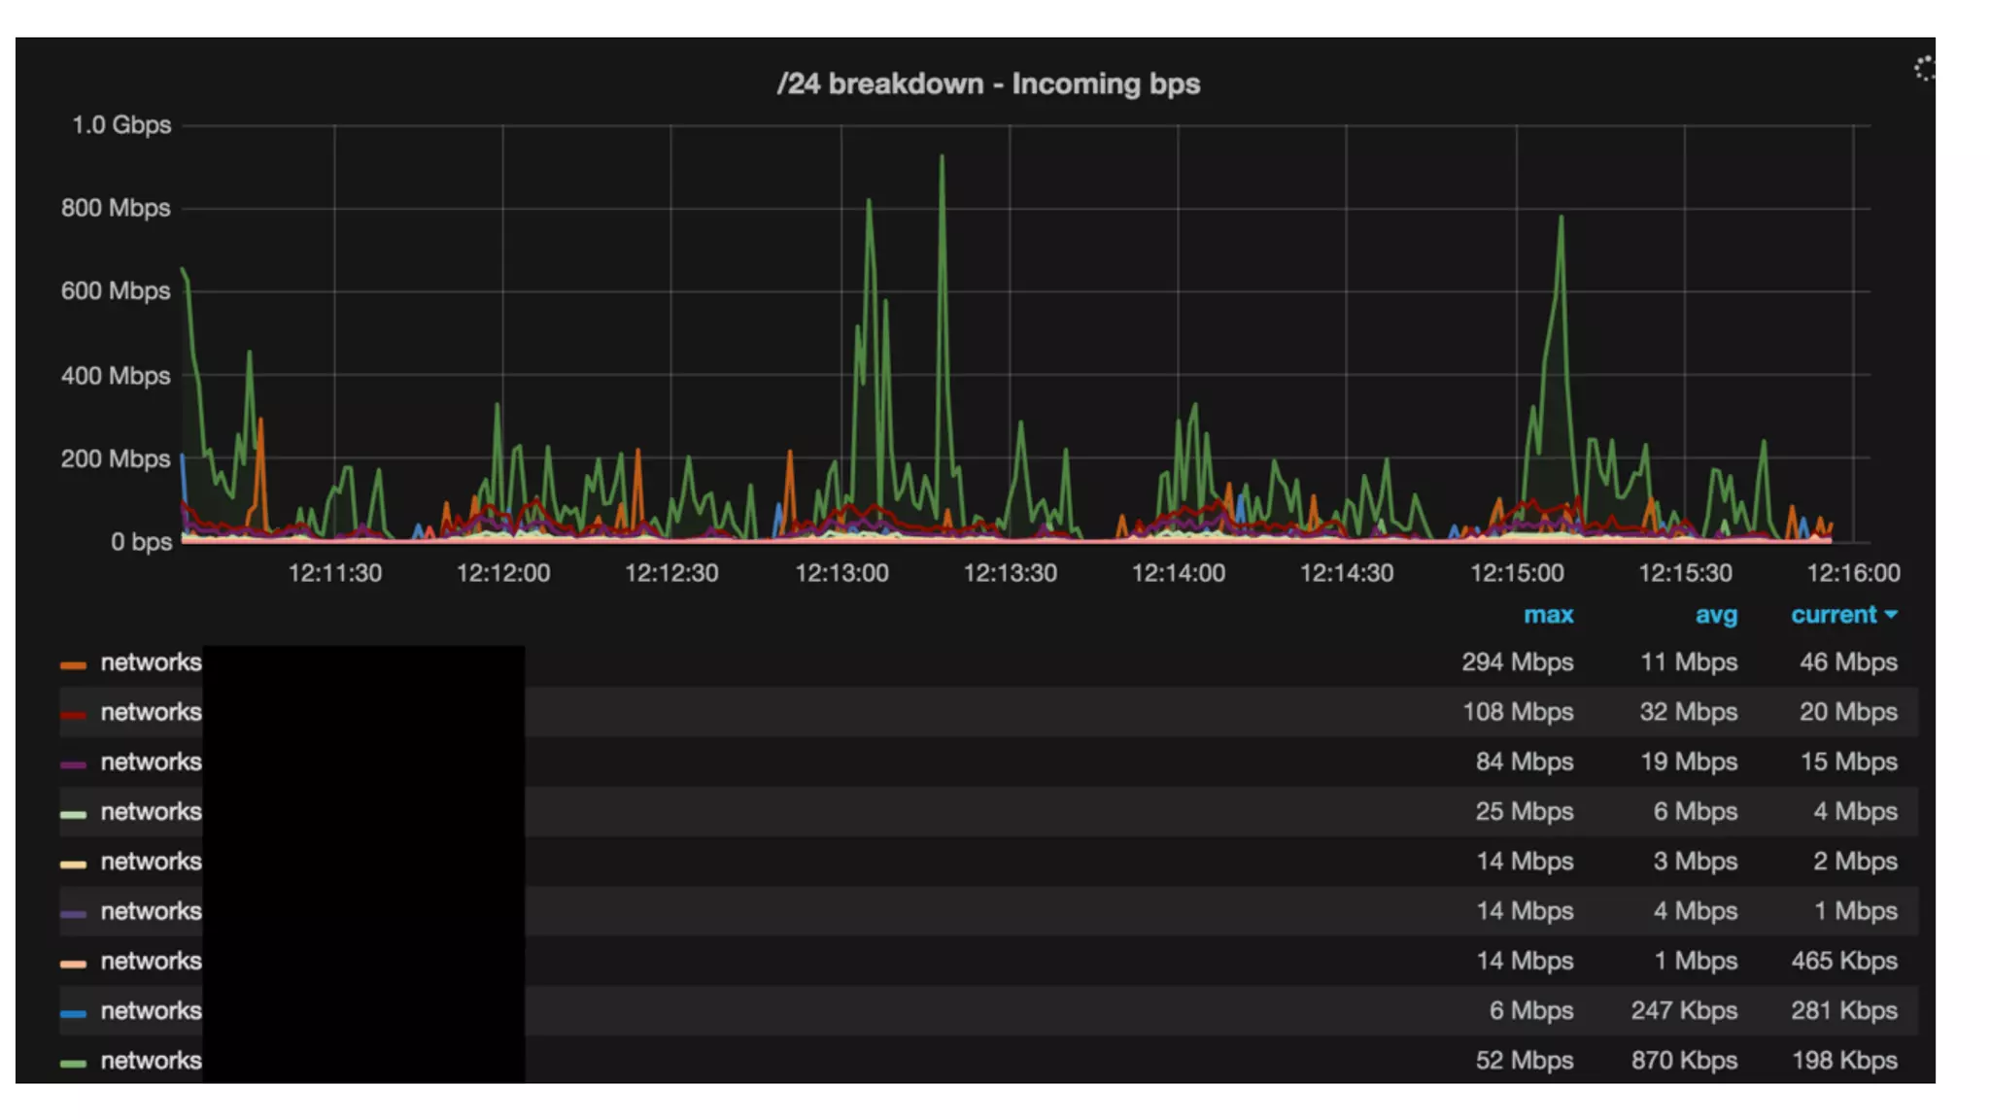Toggle networks series with 46 Mbps current
1990x1119 pixels.
[x=151, y=662]
